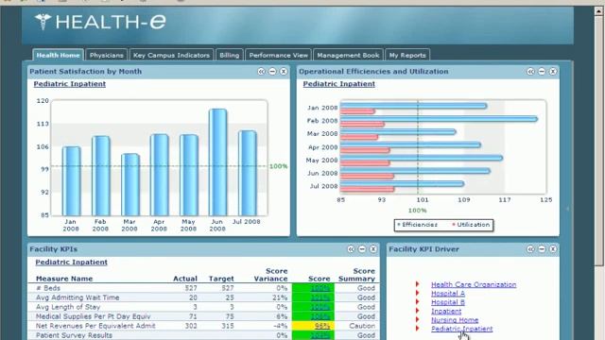Collapse the Operational Efficiencies panel with double-arrow icon
The image size is (605, 340).
tap(530, 72)
